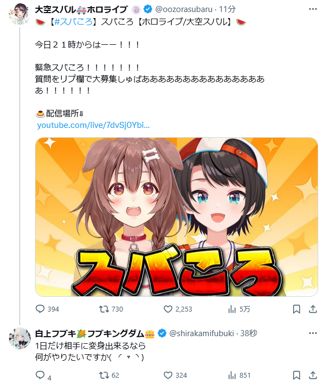Open the スバころ thumbnail image
The height and width of the screenshot is (387, 327).
click(x=176, y=217)
